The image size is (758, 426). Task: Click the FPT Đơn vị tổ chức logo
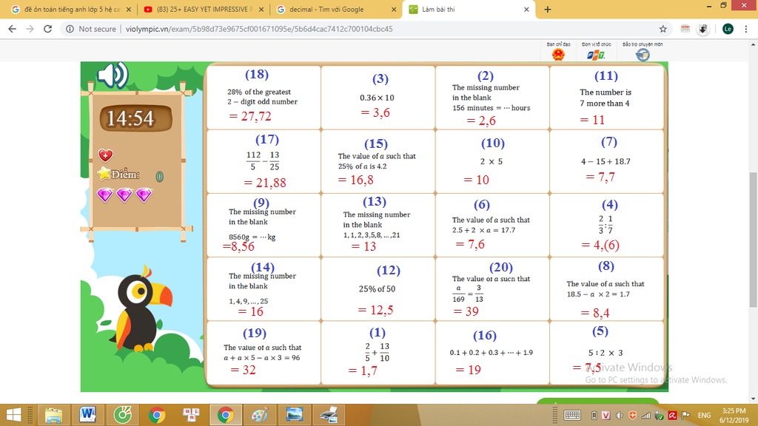[x=596, y=55]
